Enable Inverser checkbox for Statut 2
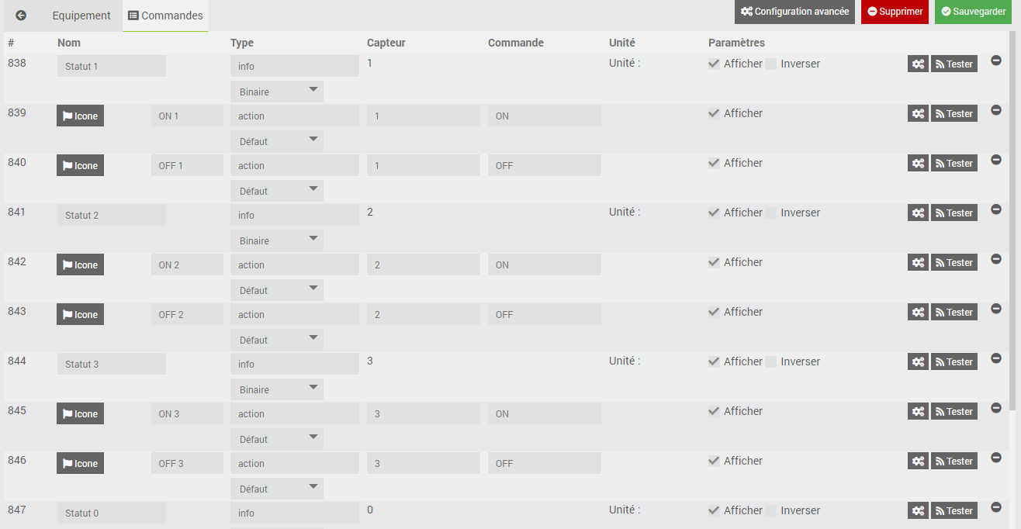 pyautogui.click(x=771, y=213)
